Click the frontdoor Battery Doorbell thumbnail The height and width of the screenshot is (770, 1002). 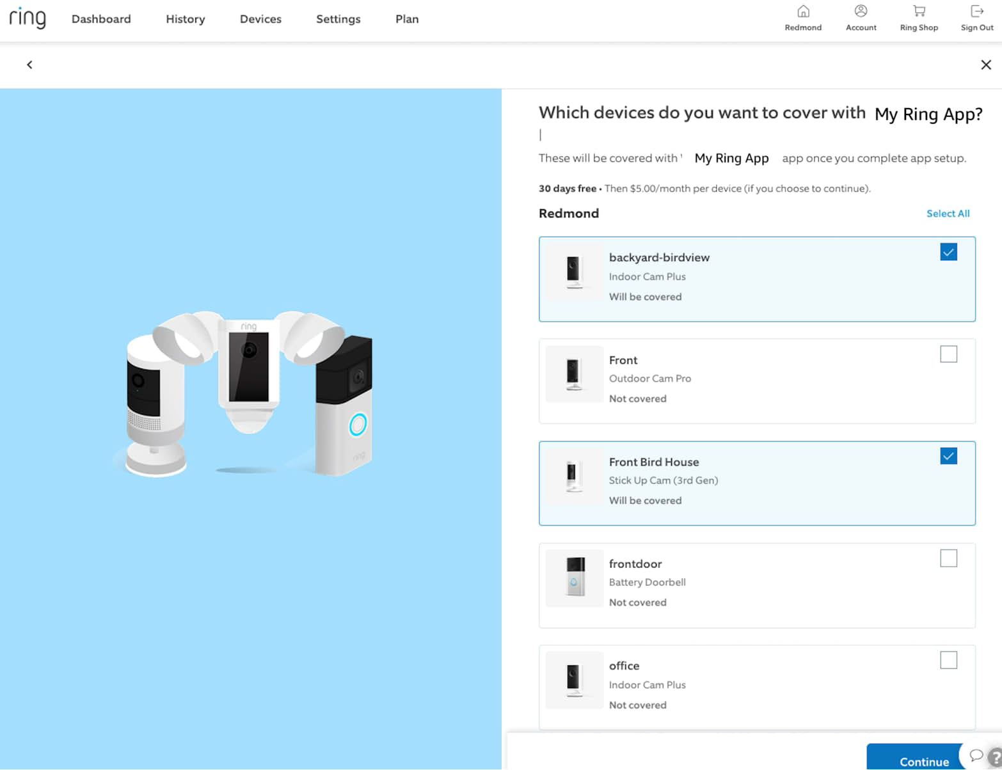click(575, 578)
